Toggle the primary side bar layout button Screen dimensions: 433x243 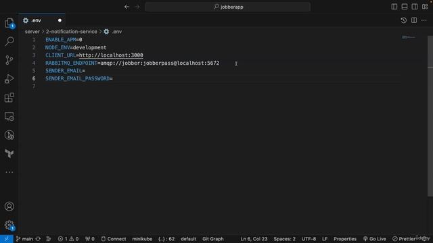(394, 7)
